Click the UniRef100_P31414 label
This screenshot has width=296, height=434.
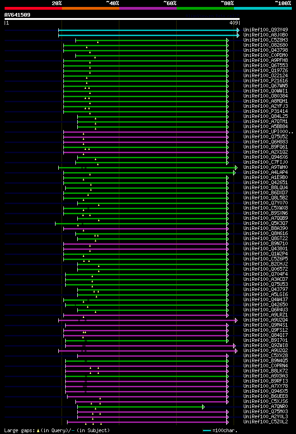(265, 111)
